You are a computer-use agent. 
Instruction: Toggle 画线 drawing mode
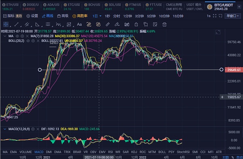[x=48, y=16]
